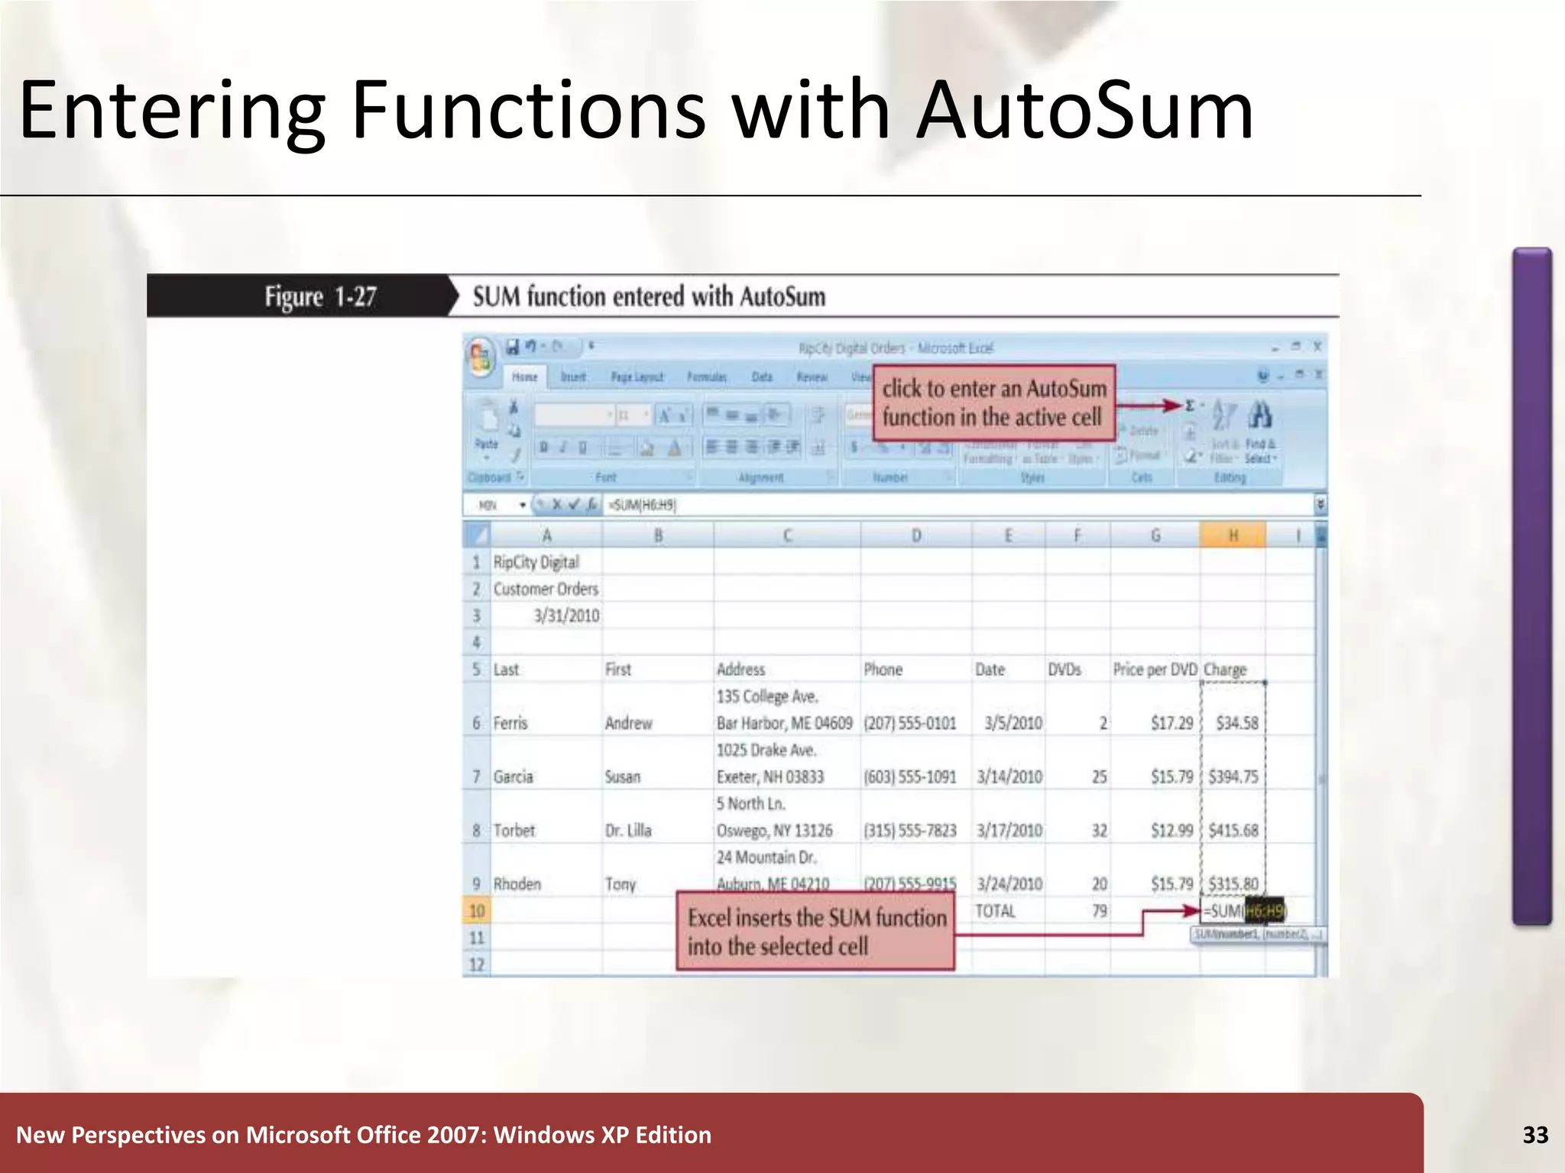Click the Save icon in Quick Access Toolbar

click(x=513, y=347)
